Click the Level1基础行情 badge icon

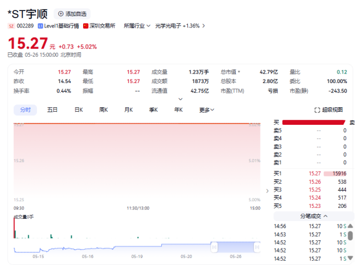coord(39,26)
